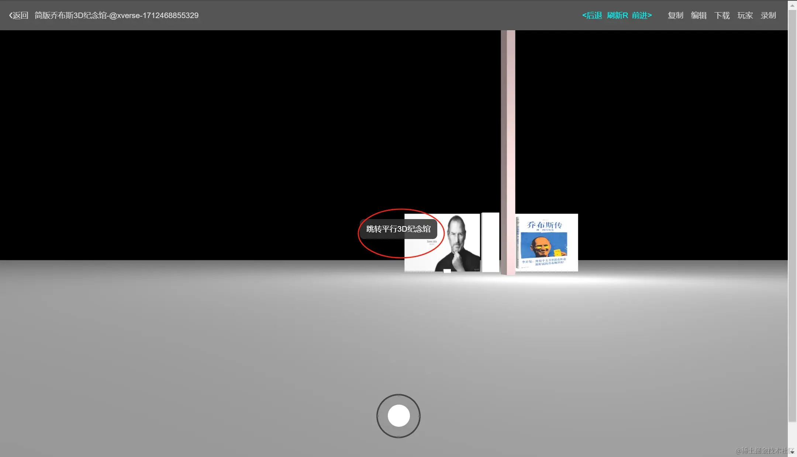Start recording with 录制
797x457 pixels.
point(768,15)
